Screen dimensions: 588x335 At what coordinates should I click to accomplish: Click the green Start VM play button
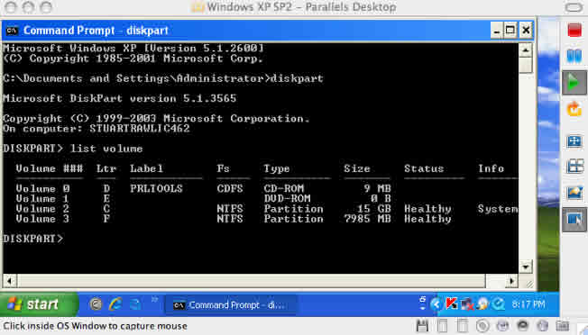574,83
